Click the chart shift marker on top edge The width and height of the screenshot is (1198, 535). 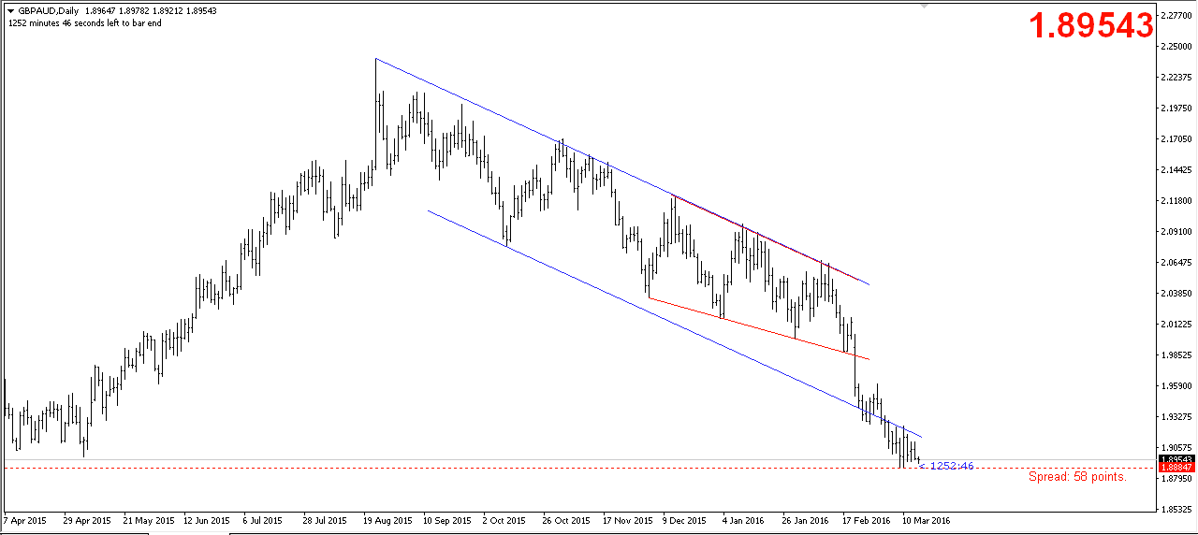pos(926,6)
